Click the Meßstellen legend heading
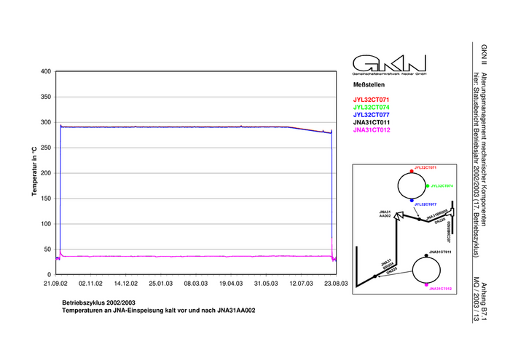Screen dimensions: 510x360 (x=368, y=84)
